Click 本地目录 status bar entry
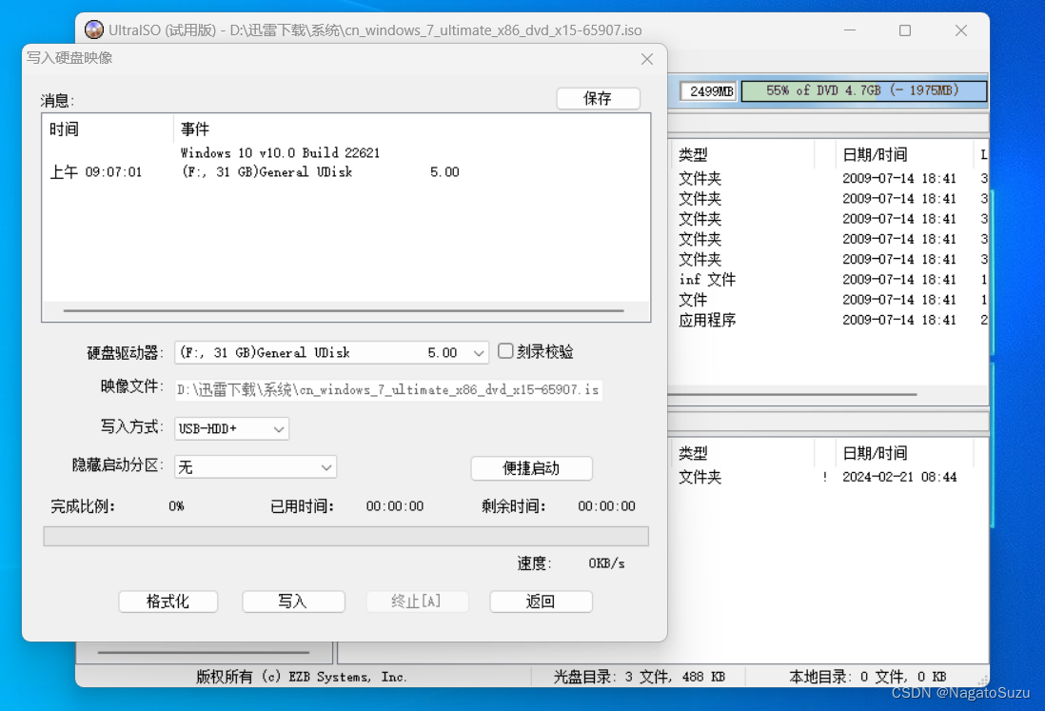The width and height of the screenshot is (1045, 711). (x=868, y=677)
